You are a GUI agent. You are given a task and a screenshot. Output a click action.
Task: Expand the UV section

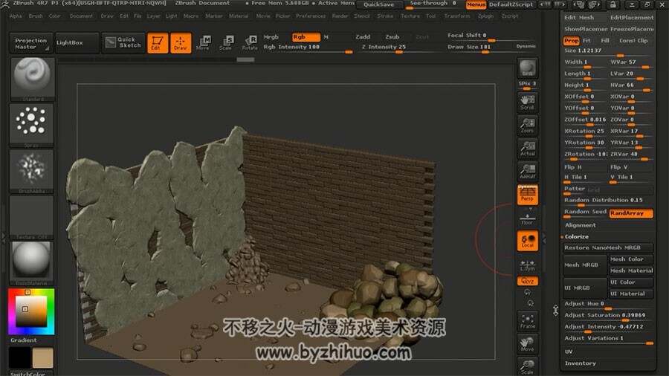[x=569, y=351]
